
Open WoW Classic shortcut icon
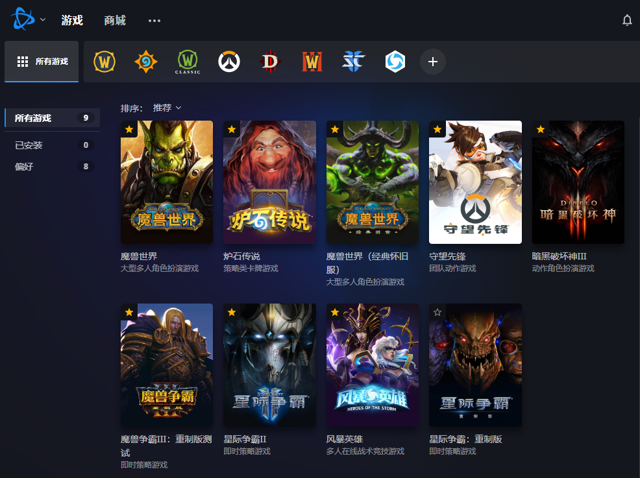coord(188,62)
